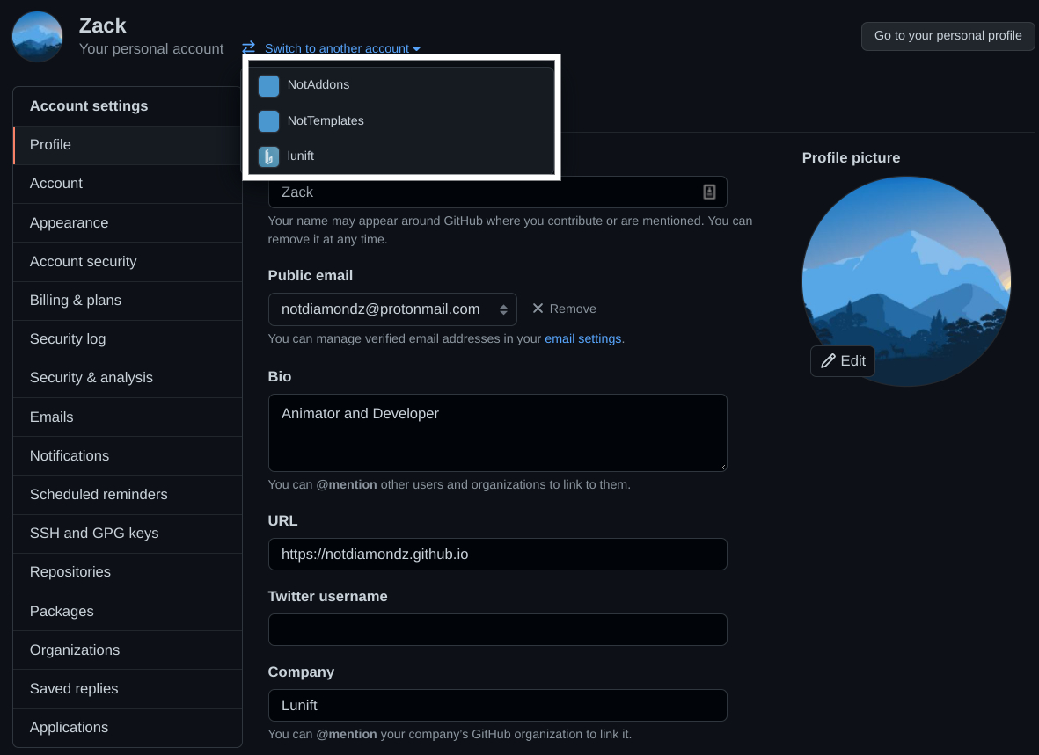The height and width of the screenshot is (755, 1039).
Task: Open the Public email selector dropdown
Action: point(392,309)
